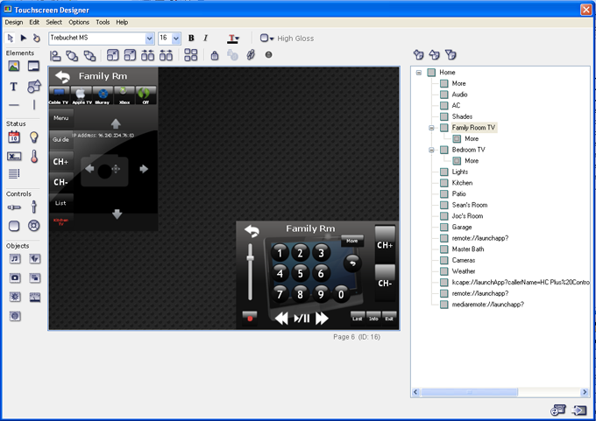596x421 pixels.
Task: Select the horizontal slider control tool
Action: 14,207
